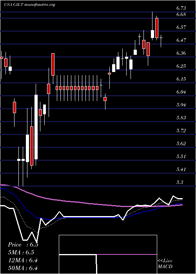196x274 pixels.
Task: Click the 6.47 price axis label
Action: click(x=181, y=40)
